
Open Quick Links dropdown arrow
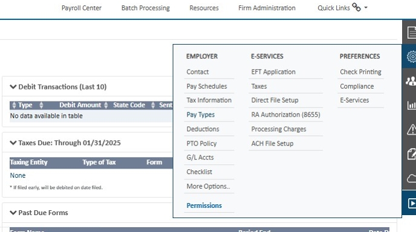pyautogui.click(x=366, y=8)
